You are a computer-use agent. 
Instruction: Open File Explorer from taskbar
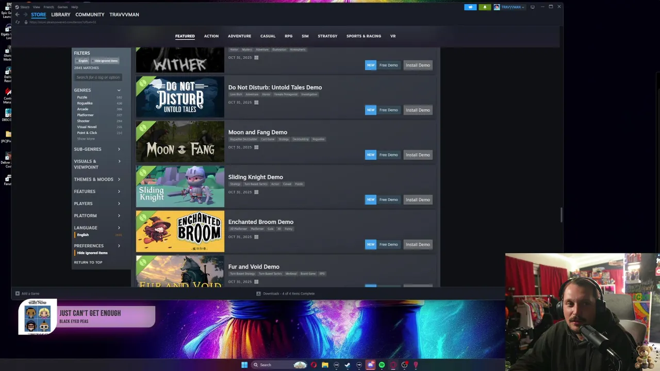[x=325, y=365]
